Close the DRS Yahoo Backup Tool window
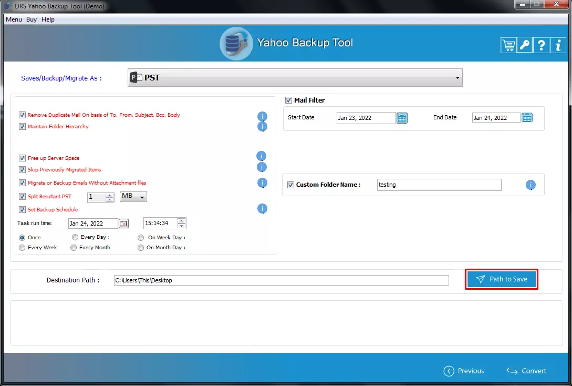 tap(556, 4)
